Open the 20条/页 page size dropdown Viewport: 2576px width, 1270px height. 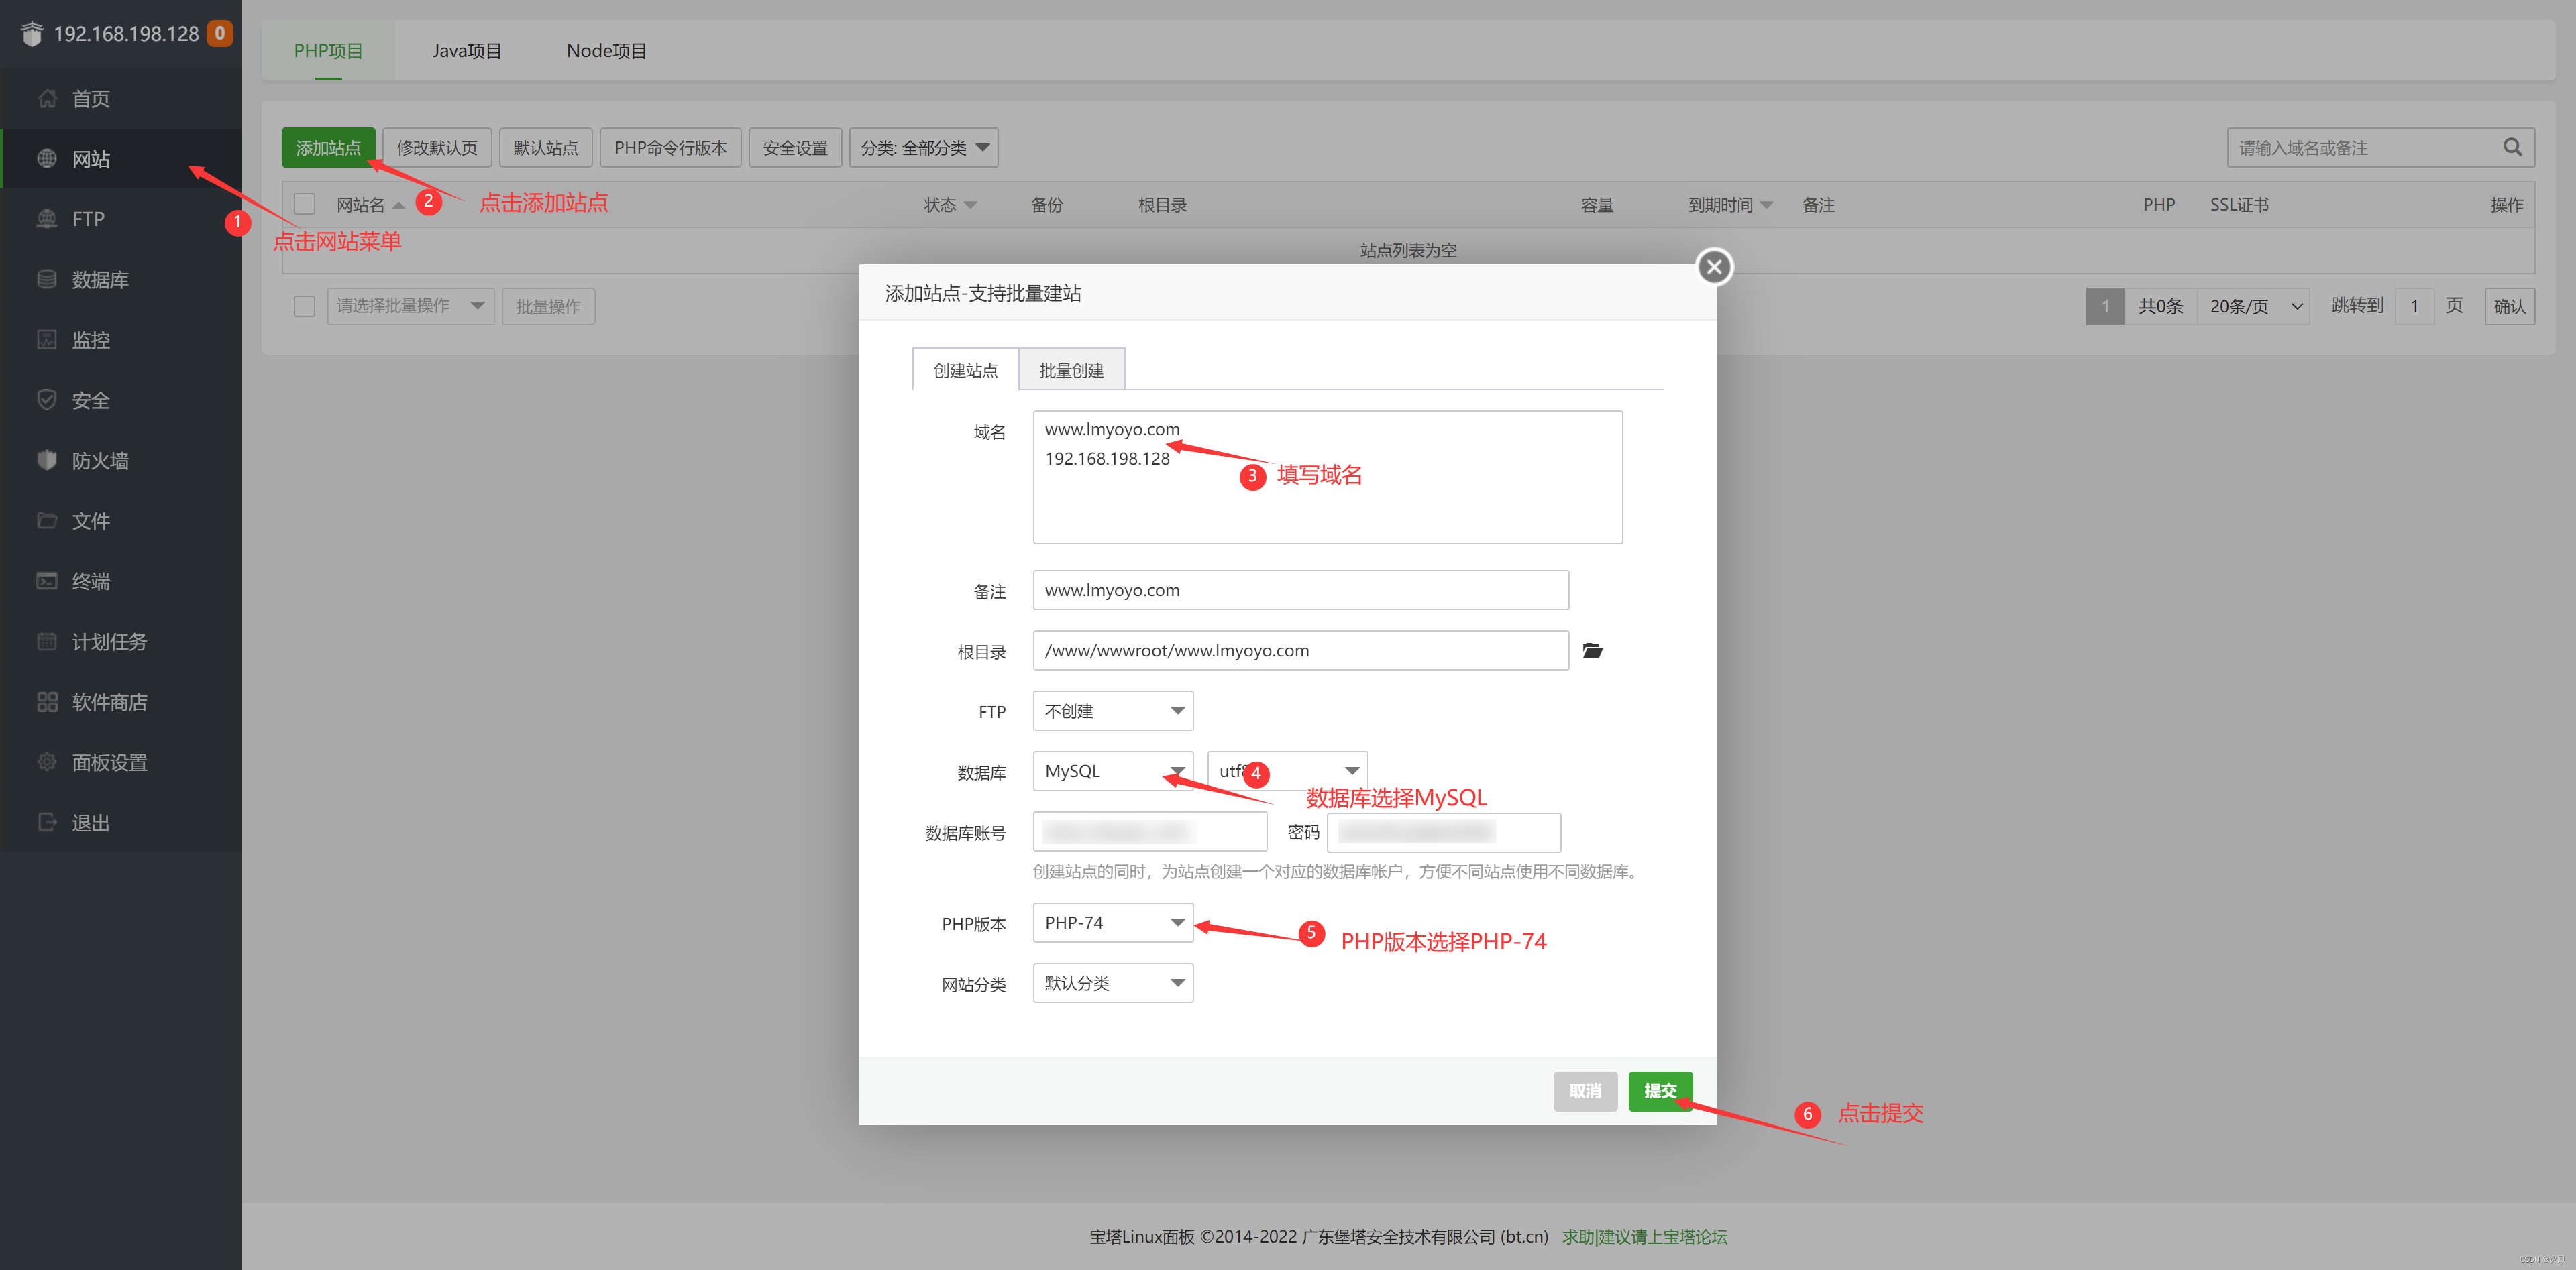[x=2255, y=306]
